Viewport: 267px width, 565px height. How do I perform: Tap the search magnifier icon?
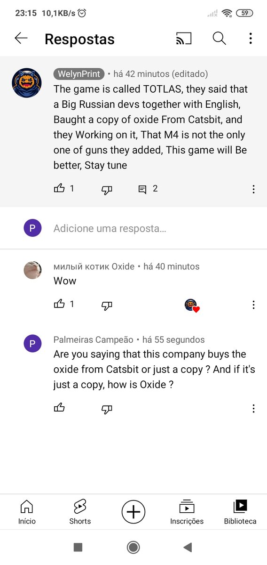[x=220, y=39]
